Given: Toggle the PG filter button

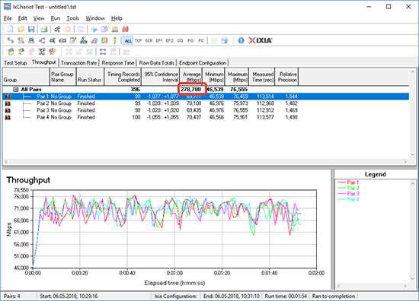Looking at the screenshot, I should (190, 40).
